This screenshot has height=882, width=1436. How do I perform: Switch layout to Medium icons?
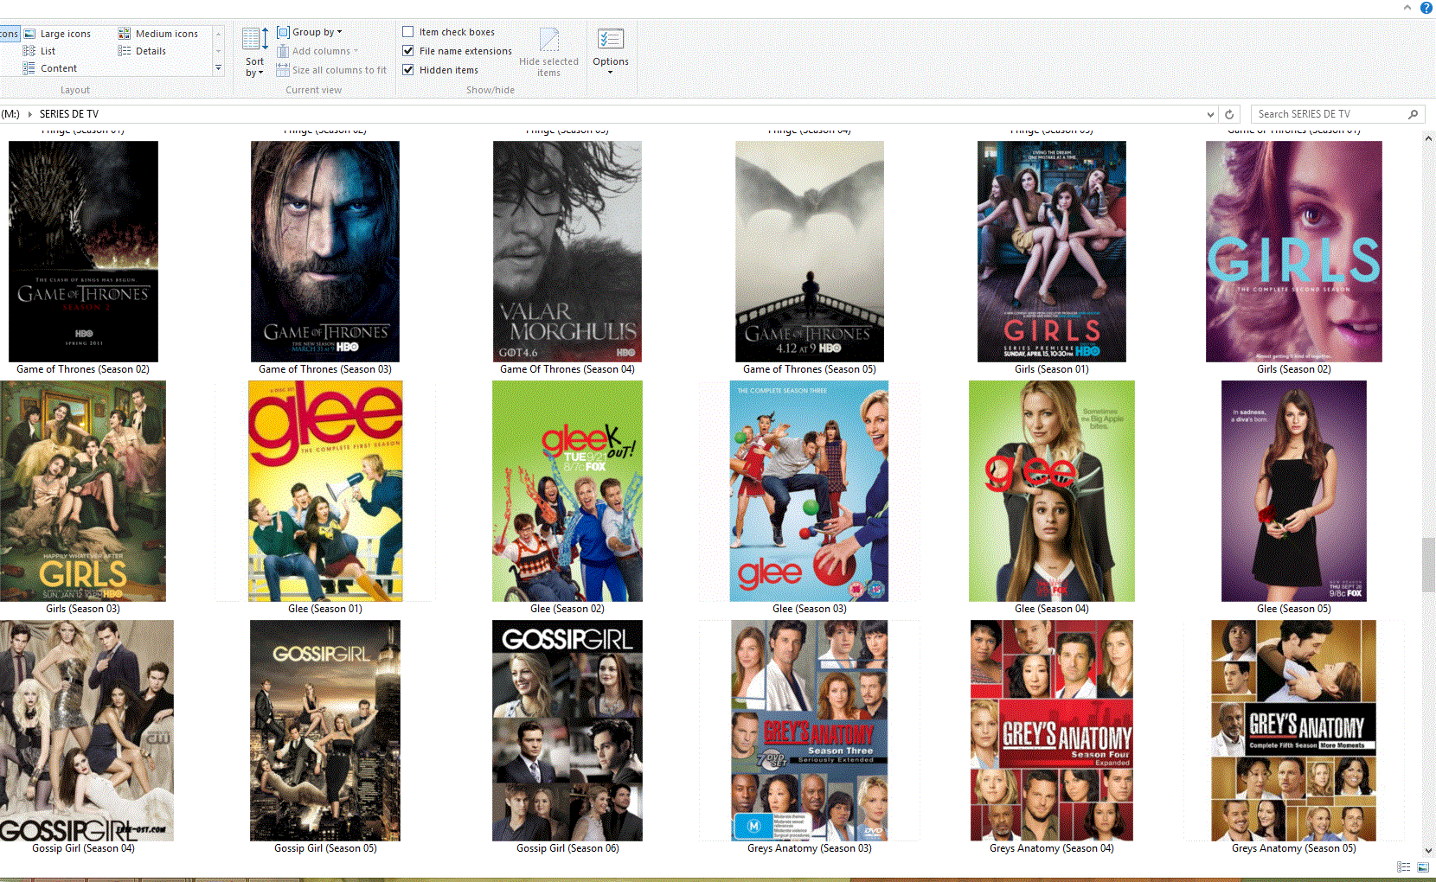point(158,34)
